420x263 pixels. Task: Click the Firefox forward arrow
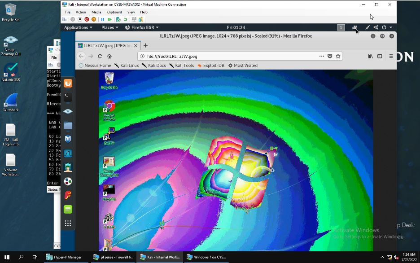(91, 56)
